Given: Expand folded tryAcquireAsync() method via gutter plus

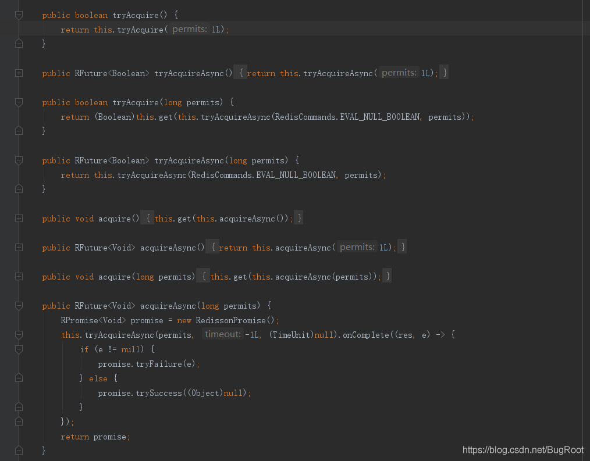Looking at the screenshot, I should pos(19,73).
